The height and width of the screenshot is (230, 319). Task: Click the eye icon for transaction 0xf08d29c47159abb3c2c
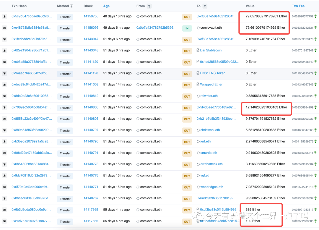coord(4,153)
